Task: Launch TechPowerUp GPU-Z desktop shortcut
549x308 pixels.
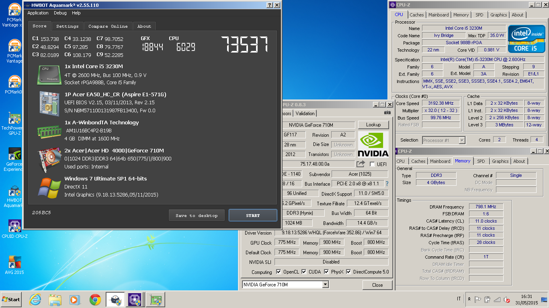Action: point(14,124)
